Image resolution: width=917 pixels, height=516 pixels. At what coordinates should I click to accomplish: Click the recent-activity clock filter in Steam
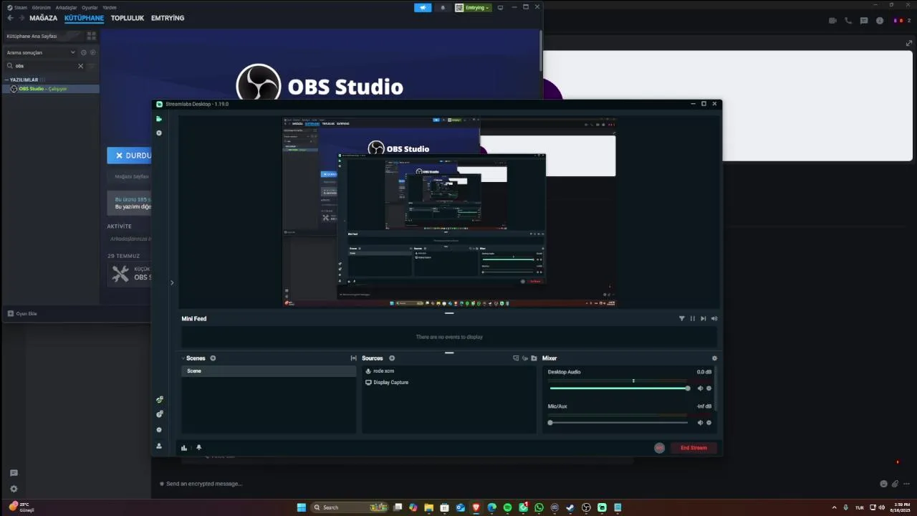(x=83, y=52)
